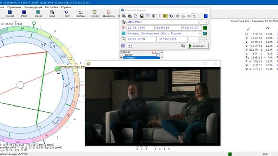Open the База database toolbar button

click(52, 13)
